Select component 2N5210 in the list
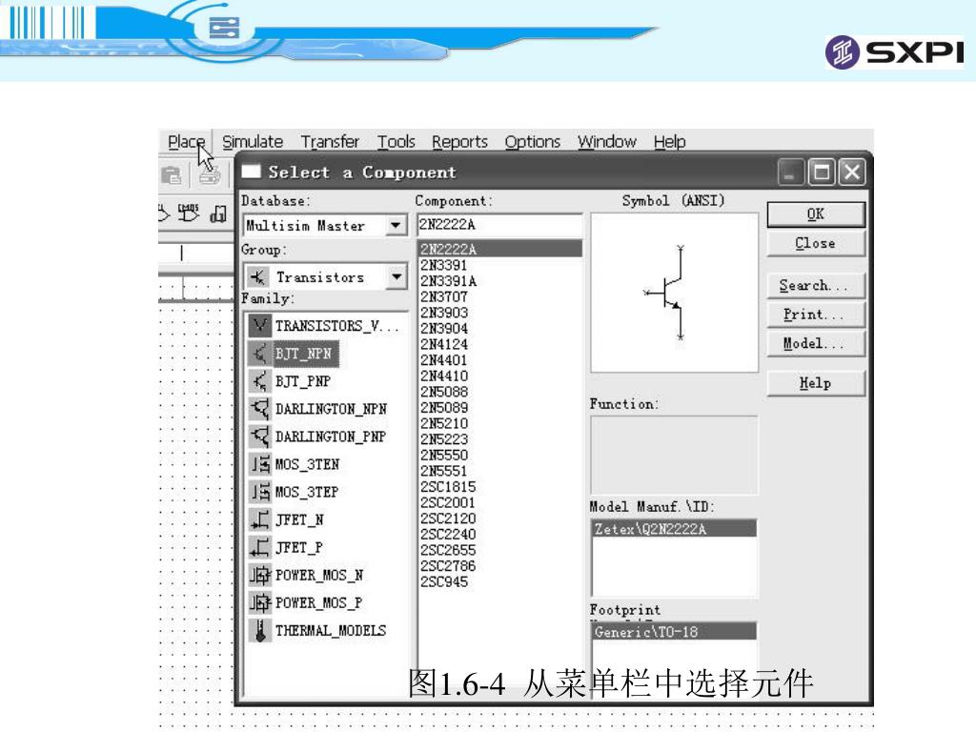 pyautogui.click(x=444, y=423)
